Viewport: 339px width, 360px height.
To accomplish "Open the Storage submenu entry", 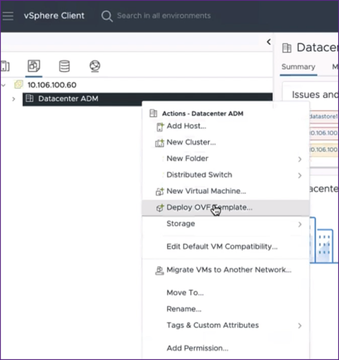I will [225, 223].
